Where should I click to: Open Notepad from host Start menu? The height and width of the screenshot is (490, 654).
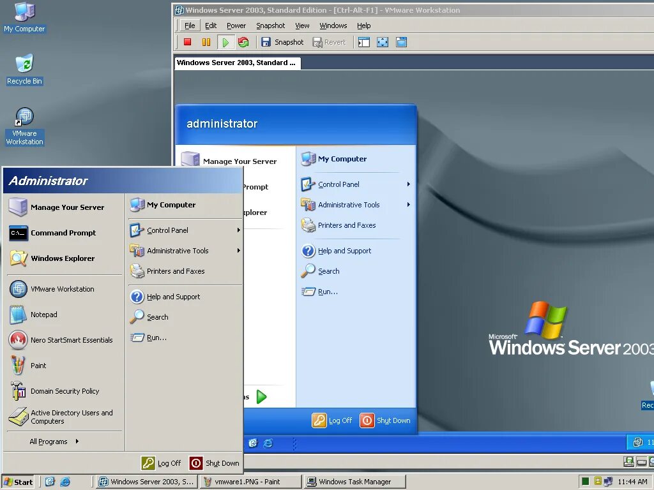pos(65,315)
